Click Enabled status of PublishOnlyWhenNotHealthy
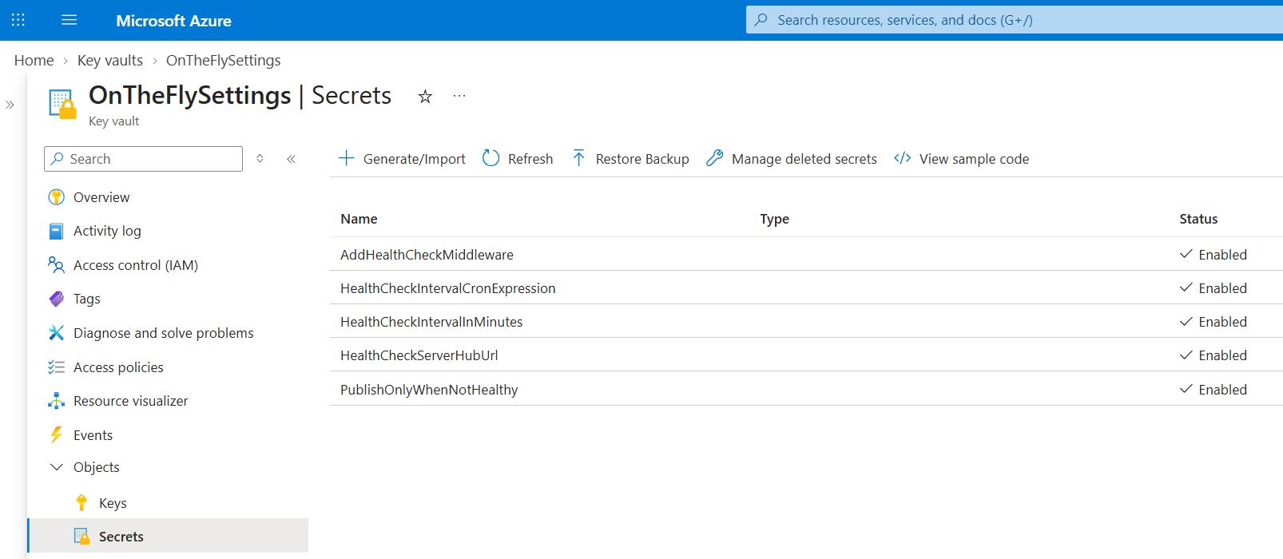Screen dimensions: 1283x559 1213,390
